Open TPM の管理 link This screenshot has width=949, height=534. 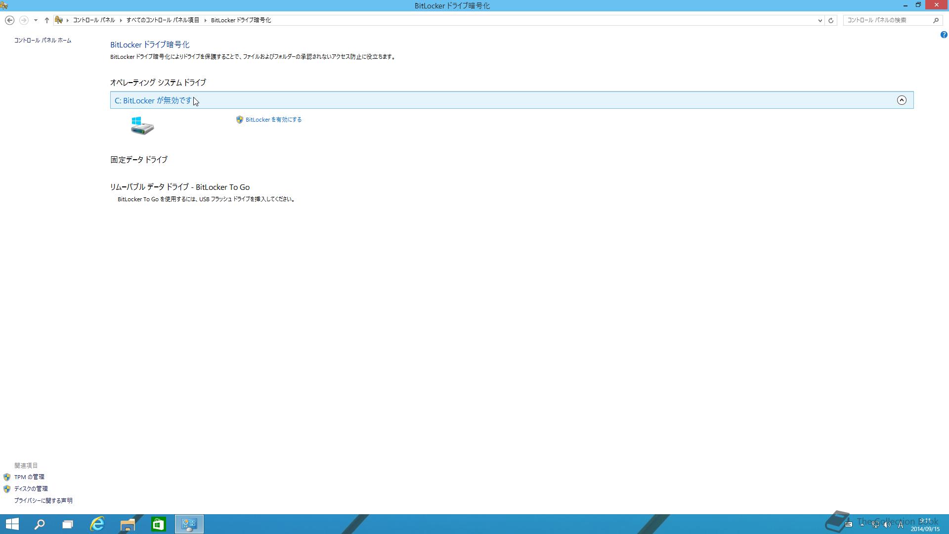click(29, 477)
